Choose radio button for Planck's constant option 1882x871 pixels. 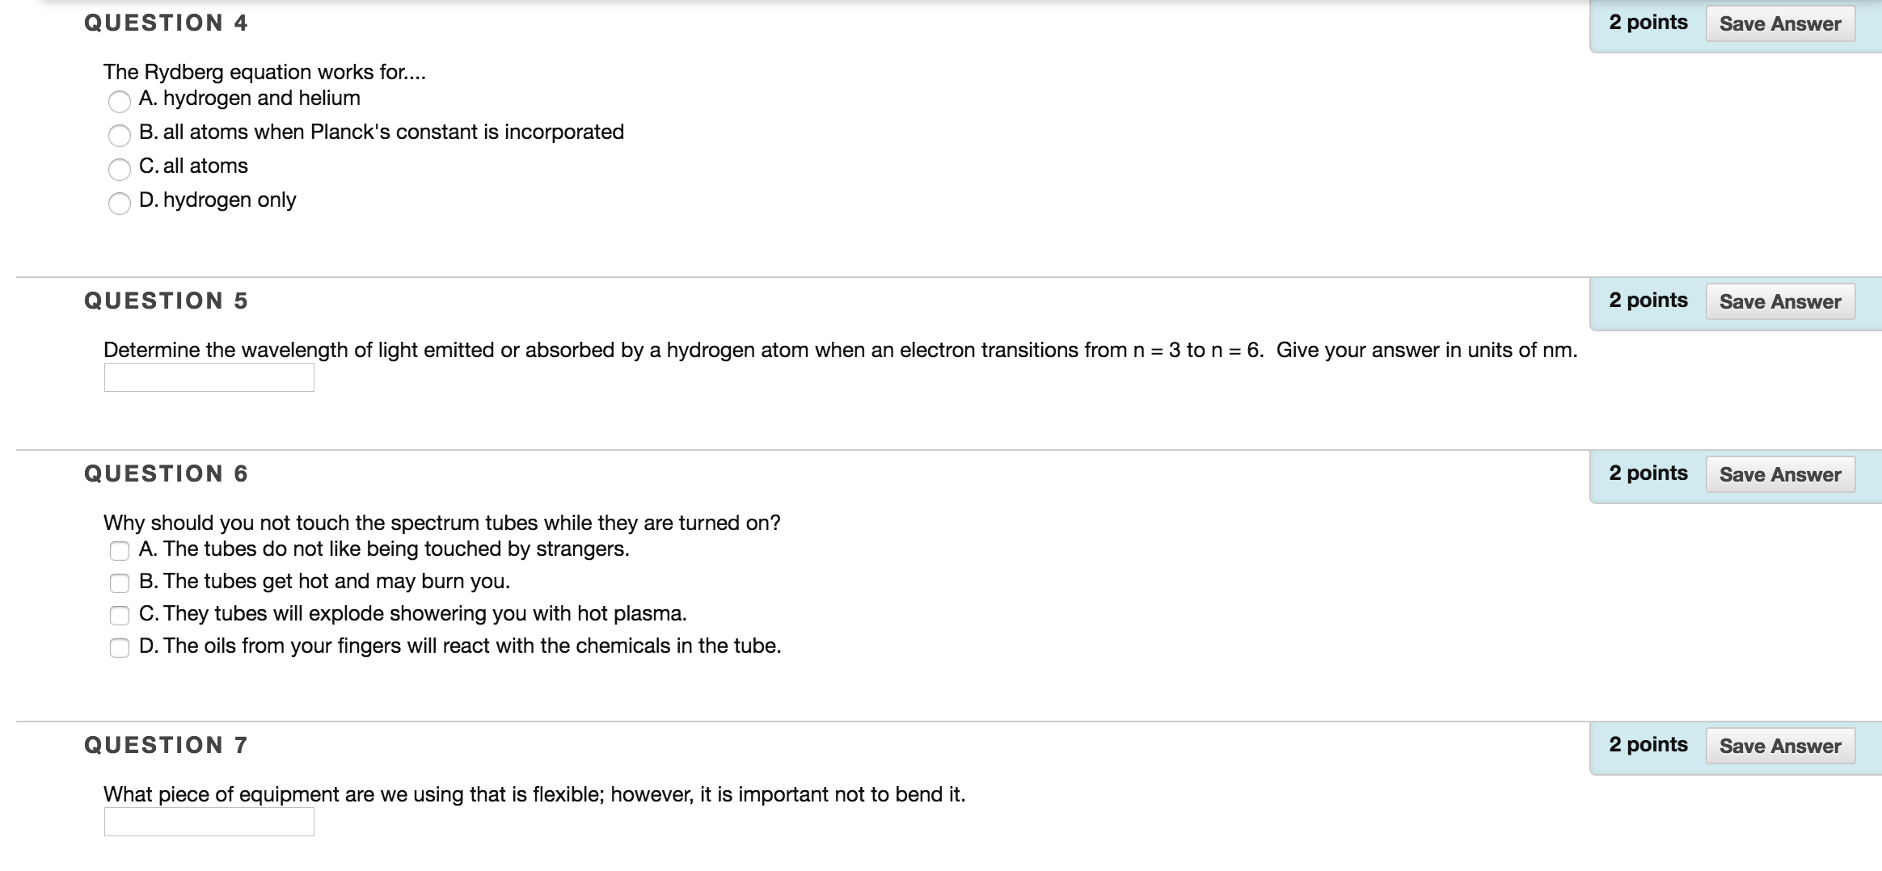(120, 135)
